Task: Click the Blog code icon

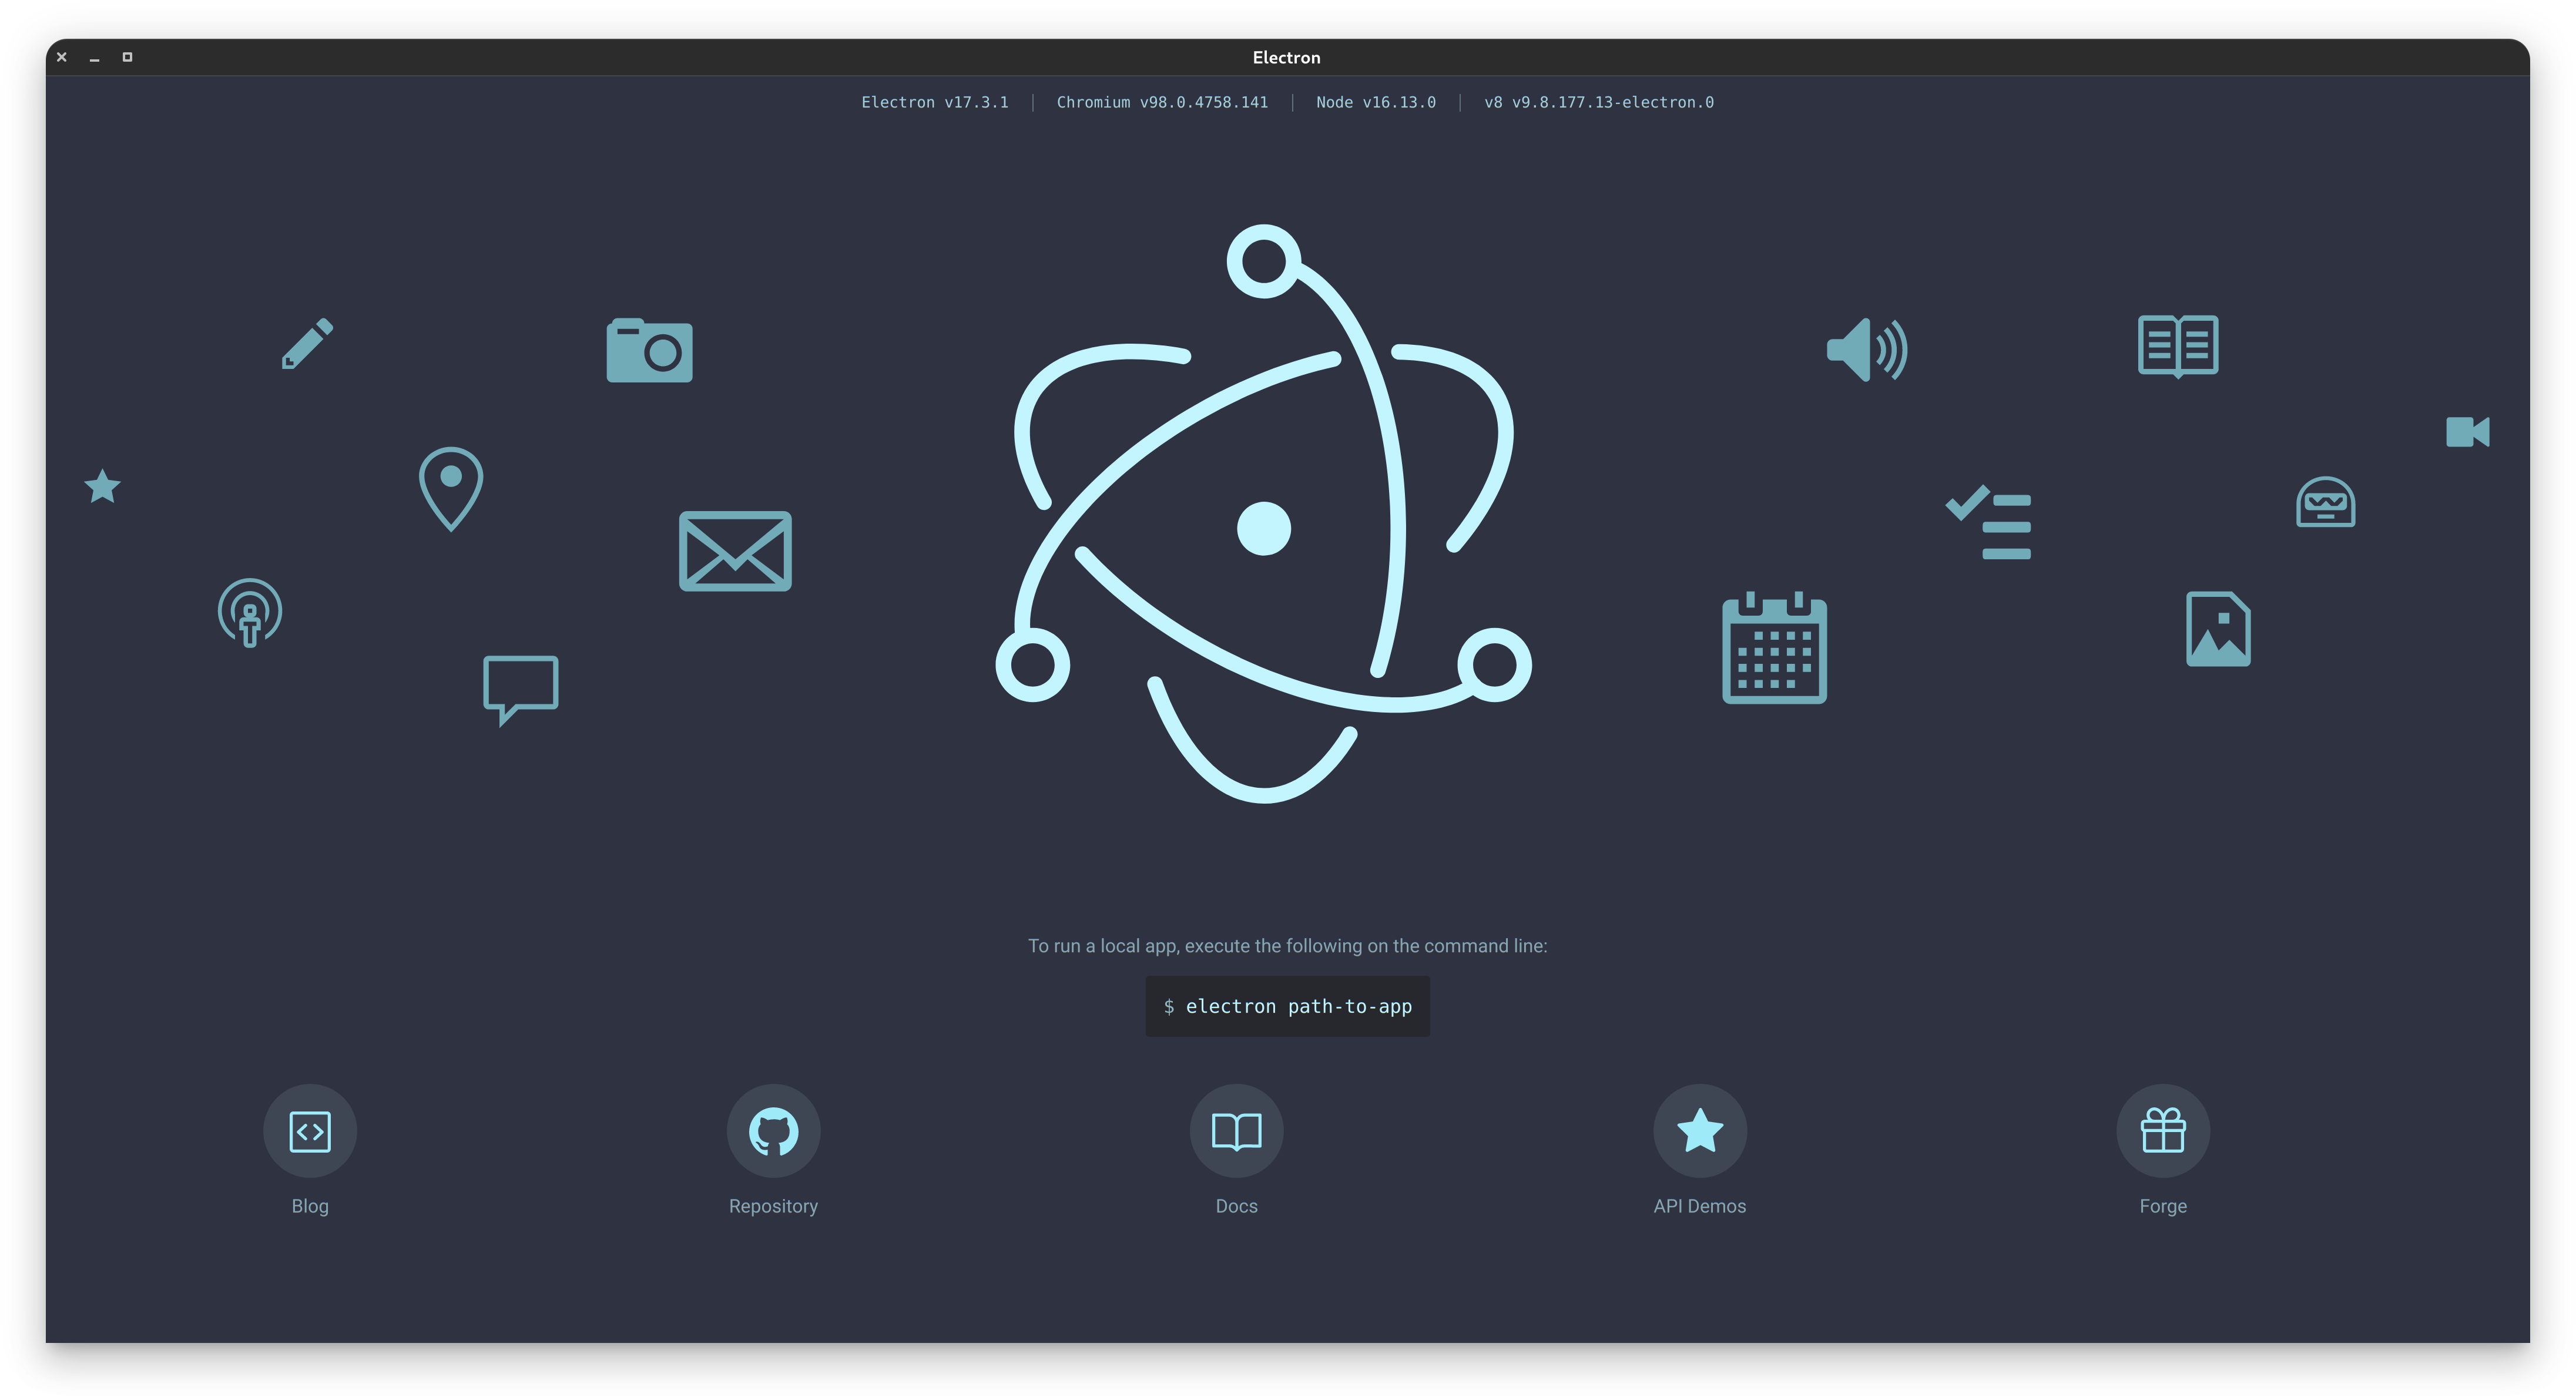Action: click(310, 1130)
